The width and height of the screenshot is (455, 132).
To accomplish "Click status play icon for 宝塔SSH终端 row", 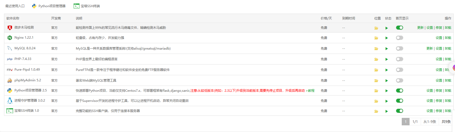I will pyautogui.click(x=386, y=111).
